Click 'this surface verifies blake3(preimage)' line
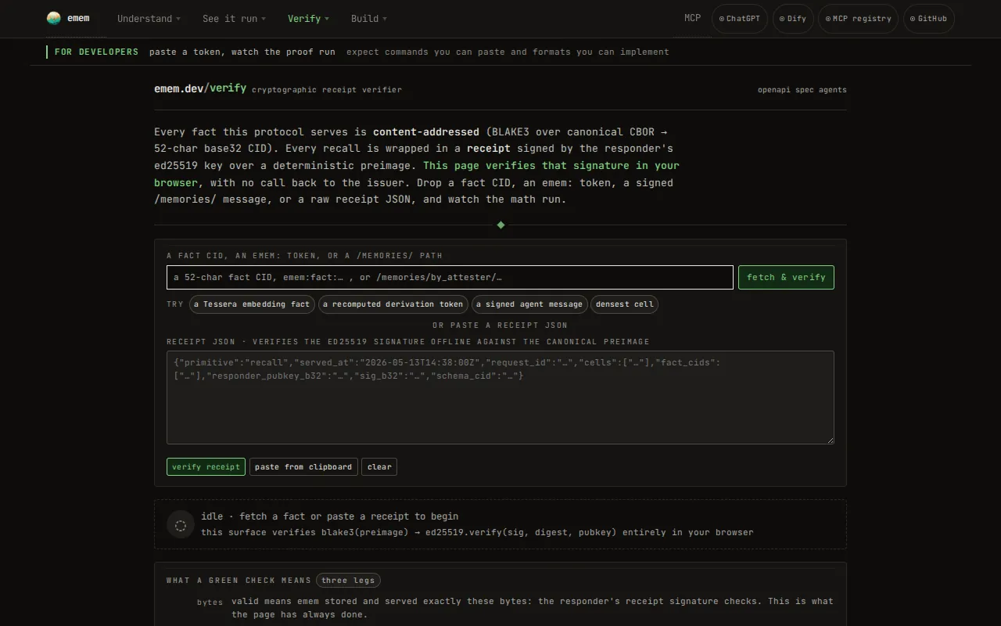Image resolution: width=1001 pixels, height=626 pixels. [477, 532]
